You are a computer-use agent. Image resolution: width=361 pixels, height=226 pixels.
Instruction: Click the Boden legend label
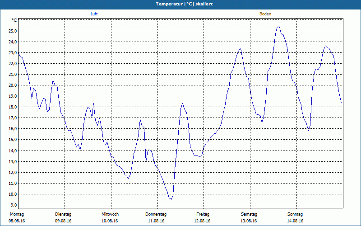tap(265, 14)
